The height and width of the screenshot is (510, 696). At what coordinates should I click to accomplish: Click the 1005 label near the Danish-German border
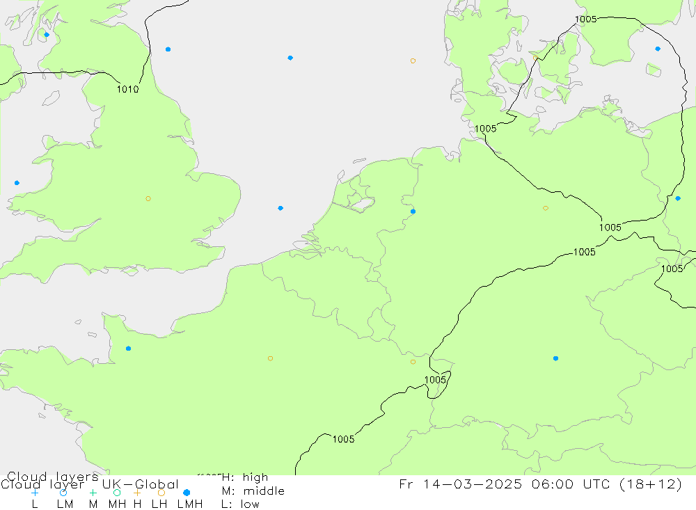(x=486, y=129)
